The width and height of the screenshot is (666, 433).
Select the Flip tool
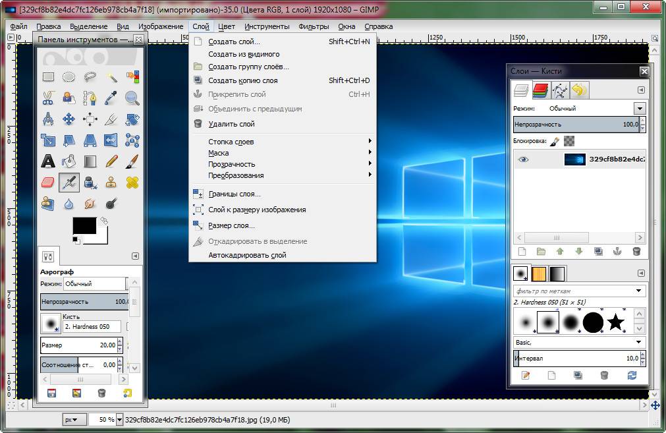[111, 140]
